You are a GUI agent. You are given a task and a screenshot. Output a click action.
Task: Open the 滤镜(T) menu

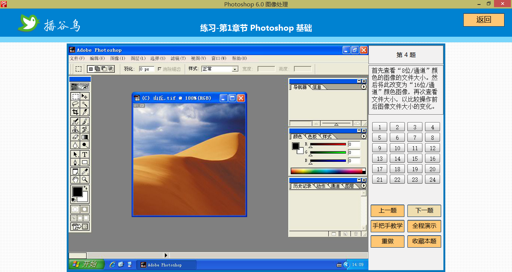click(178, 58)
